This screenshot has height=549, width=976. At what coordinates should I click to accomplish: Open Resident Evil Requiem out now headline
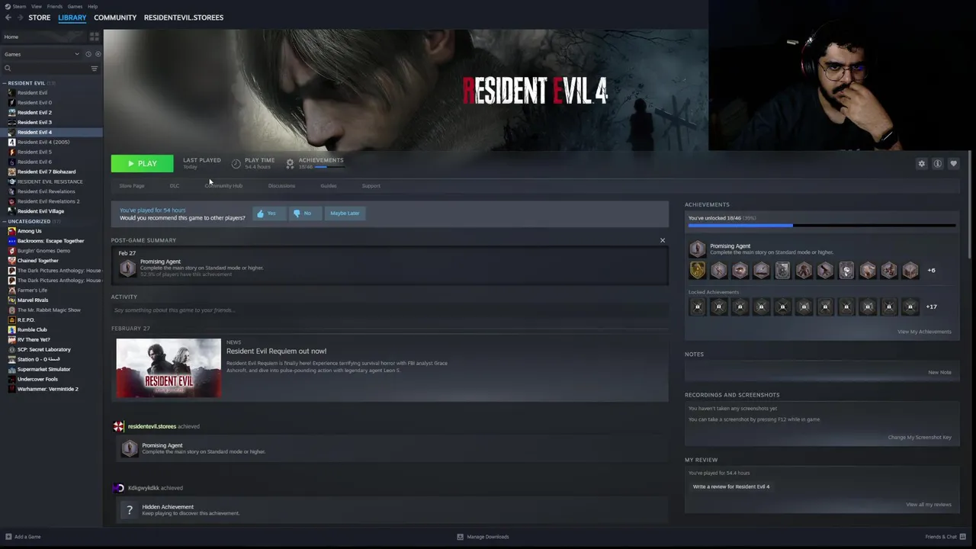pyautogui.click(x=276, y=352)
